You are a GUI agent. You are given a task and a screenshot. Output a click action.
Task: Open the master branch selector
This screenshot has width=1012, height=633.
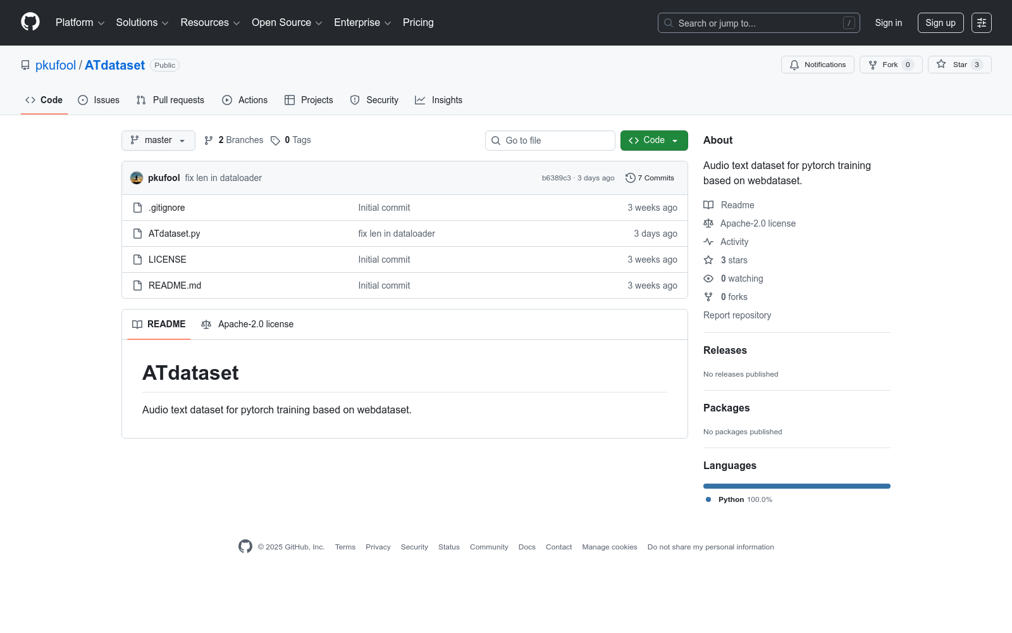158,141
